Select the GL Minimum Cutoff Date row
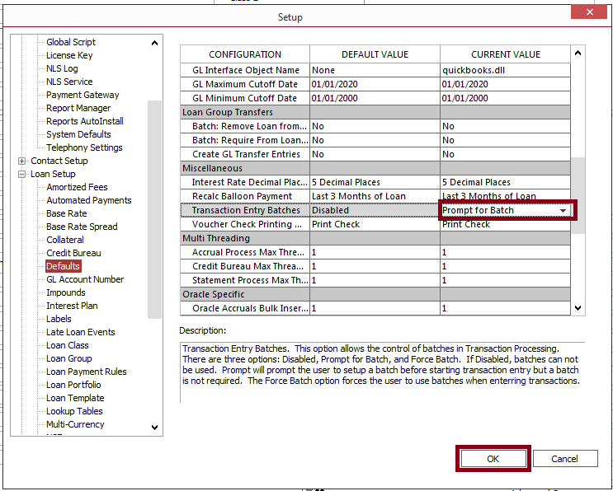The image size is (613, 491). pos(375,98)
